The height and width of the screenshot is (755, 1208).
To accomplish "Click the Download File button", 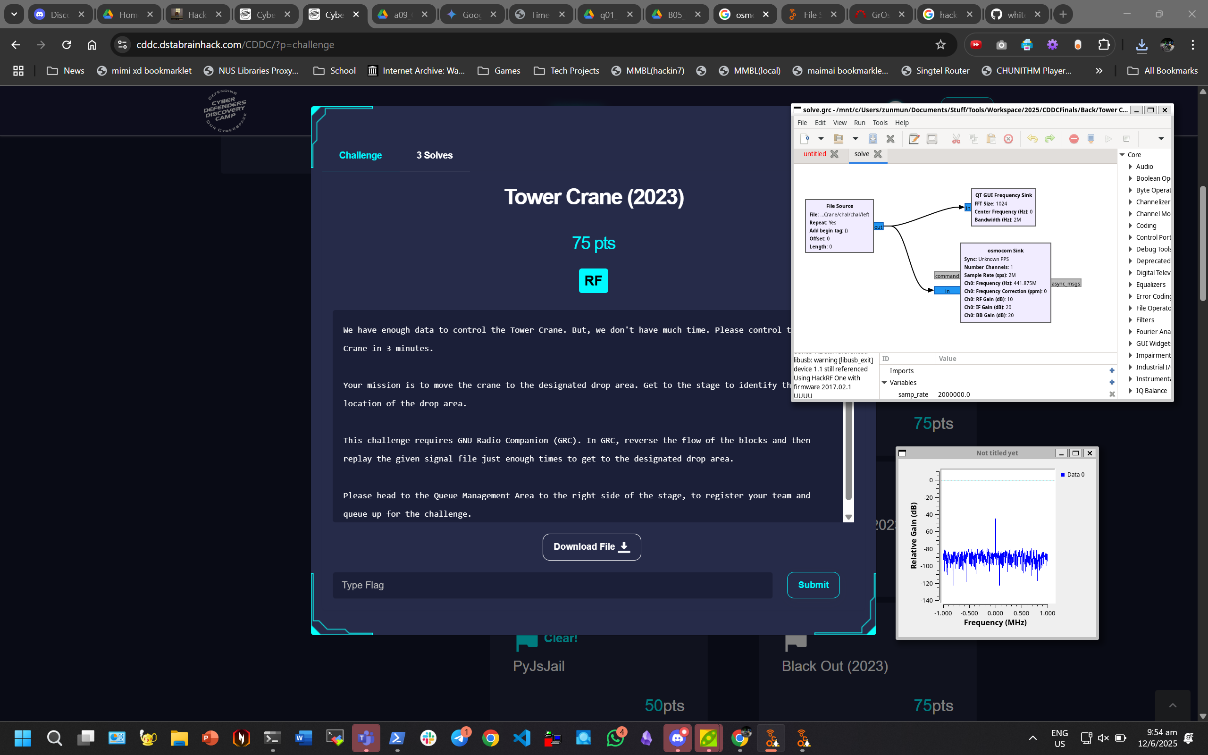I will (x=592, y=547).
